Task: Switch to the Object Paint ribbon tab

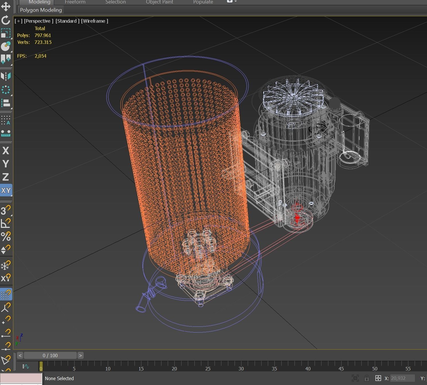Action: [x=159, y=2]
